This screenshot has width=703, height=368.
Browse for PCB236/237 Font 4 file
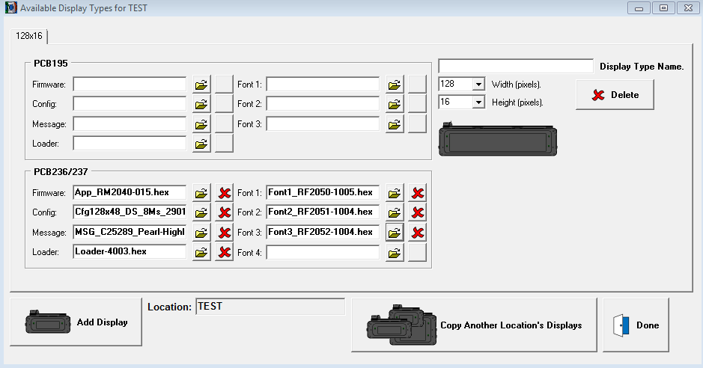click(395, 253)
